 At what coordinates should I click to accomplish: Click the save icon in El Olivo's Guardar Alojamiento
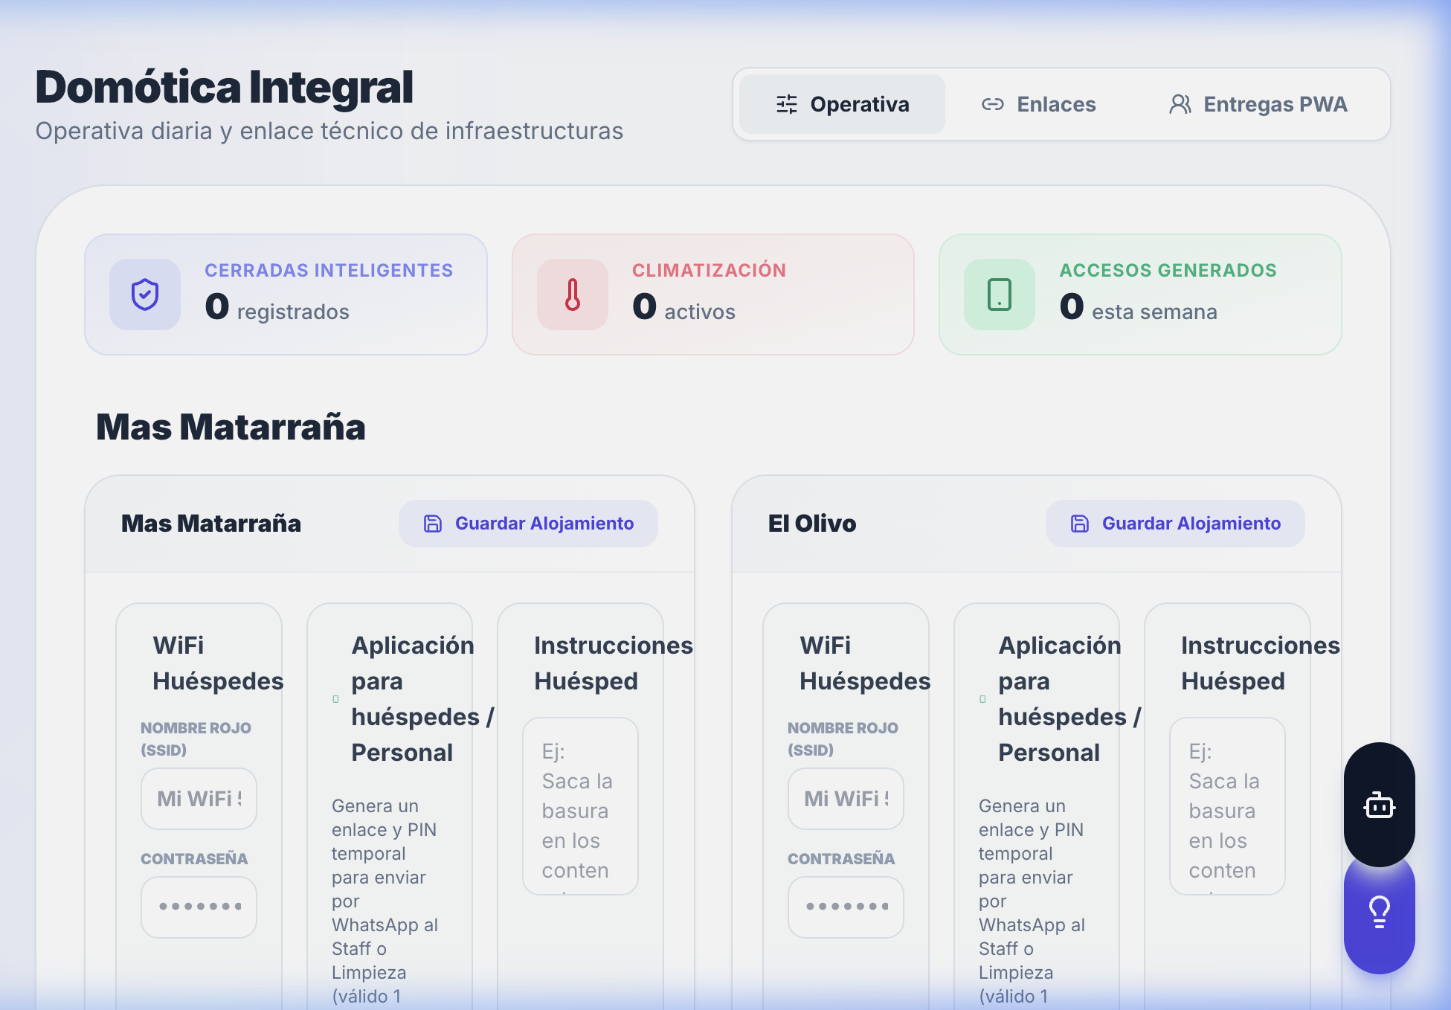pyautogui.click(x=1078, y=524)
